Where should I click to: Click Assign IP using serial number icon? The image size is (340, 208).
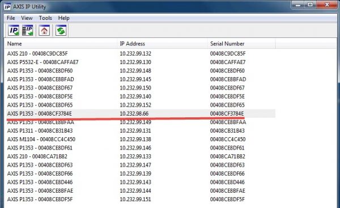click(x=28, y=30)
